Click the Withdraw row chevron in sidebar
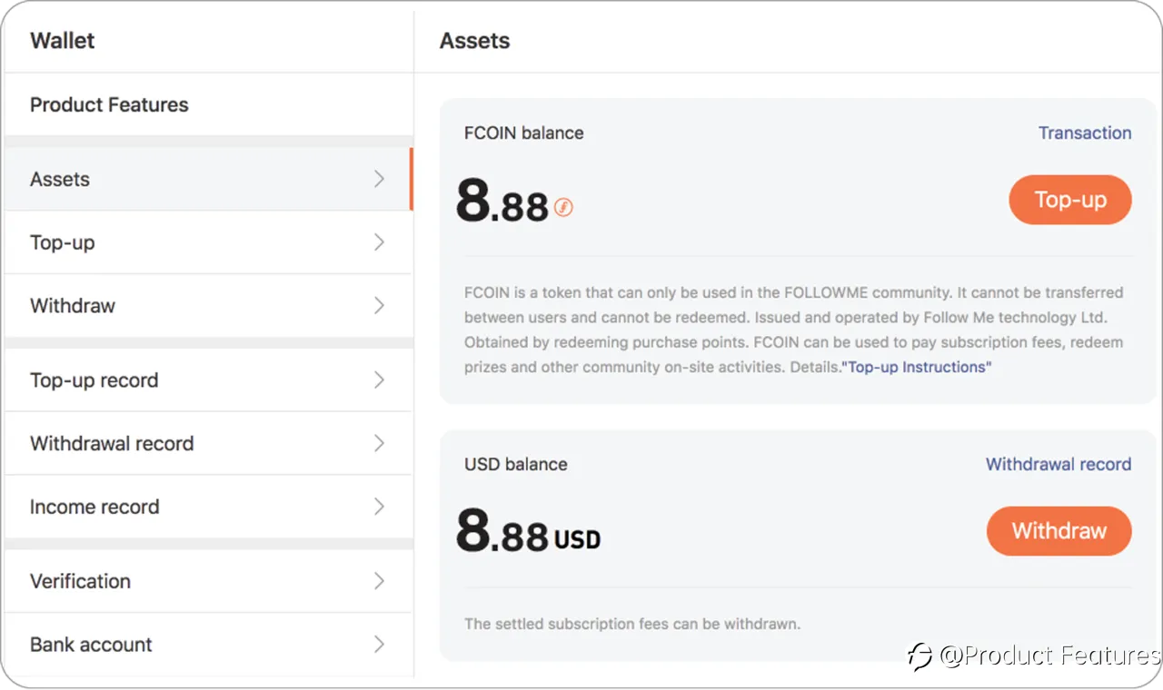 380,306
